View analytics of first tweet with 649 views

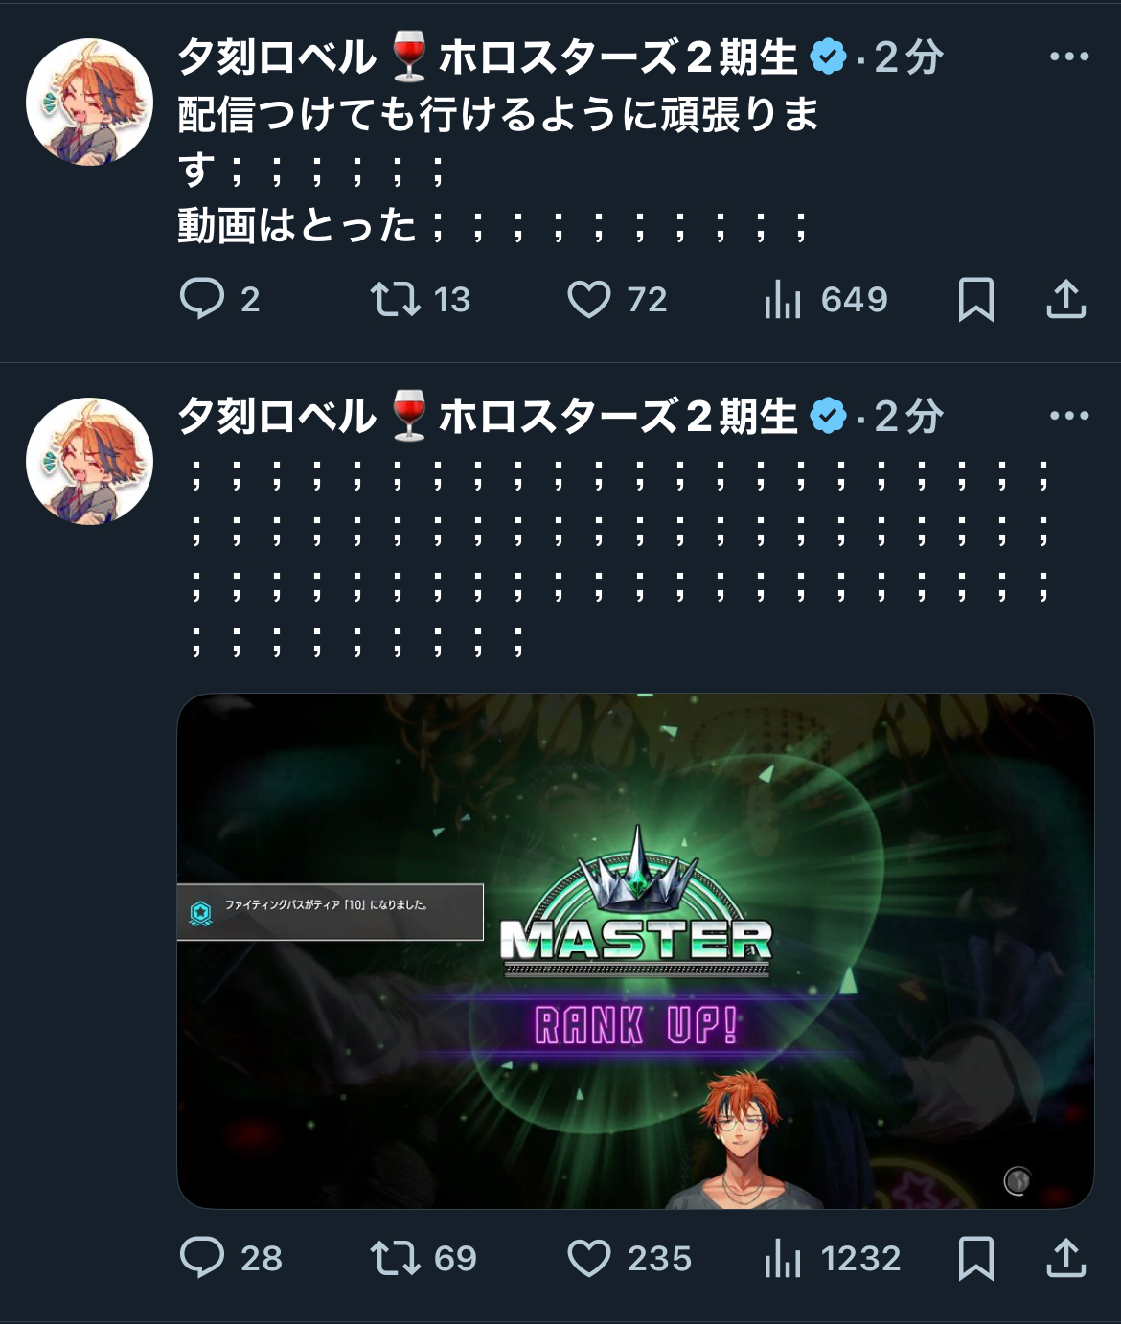click(x=825, y=299)
